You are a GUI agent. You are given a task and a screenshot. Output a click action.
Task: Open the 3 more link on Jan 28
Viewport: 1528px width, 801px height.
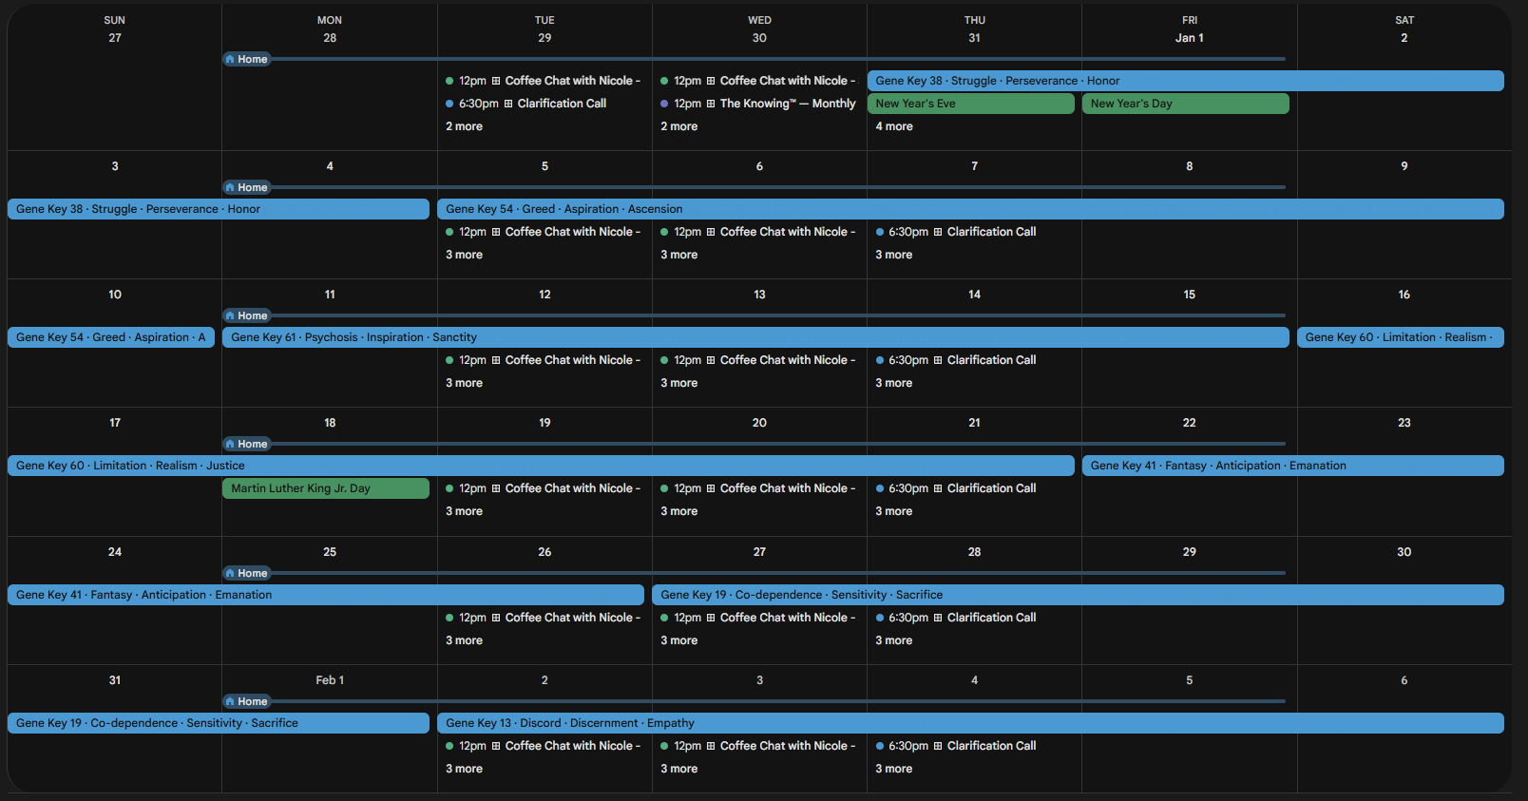pyautogui.click(x=894, y=640)
